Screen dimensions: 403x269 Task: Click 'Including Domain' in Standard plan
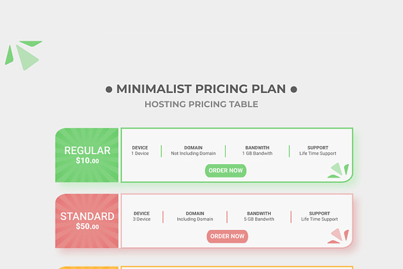(195, 219)
